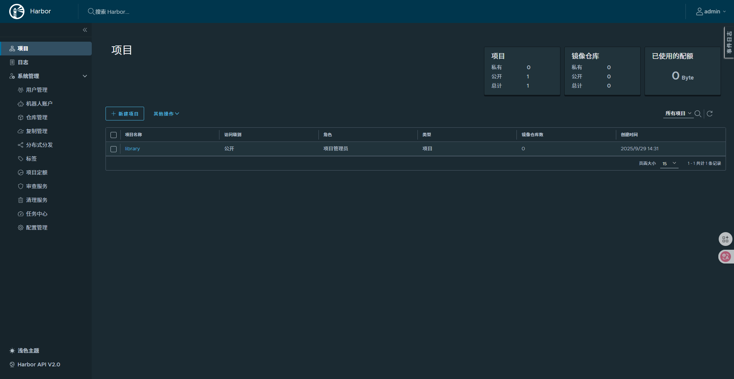Click the admin user avatar icon

click(x=699, y=11)
